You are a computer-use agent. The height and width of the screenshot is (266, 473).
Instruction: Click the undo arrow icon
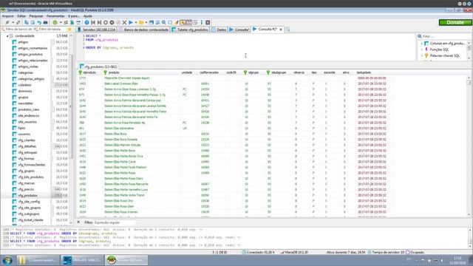click(x=39, y=23)
